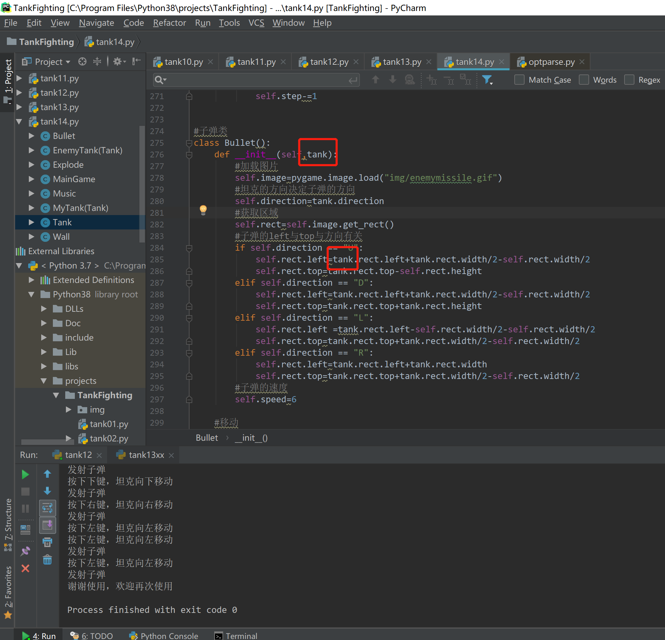Print the console output
The width and height of the screenshot is (665, 640).
(47, 542)
